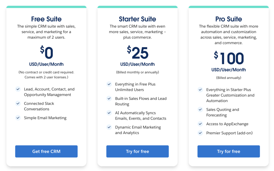Select the Starter Suite heading
The height and width of the screenshot is (171, 274).
coord(137,19)
